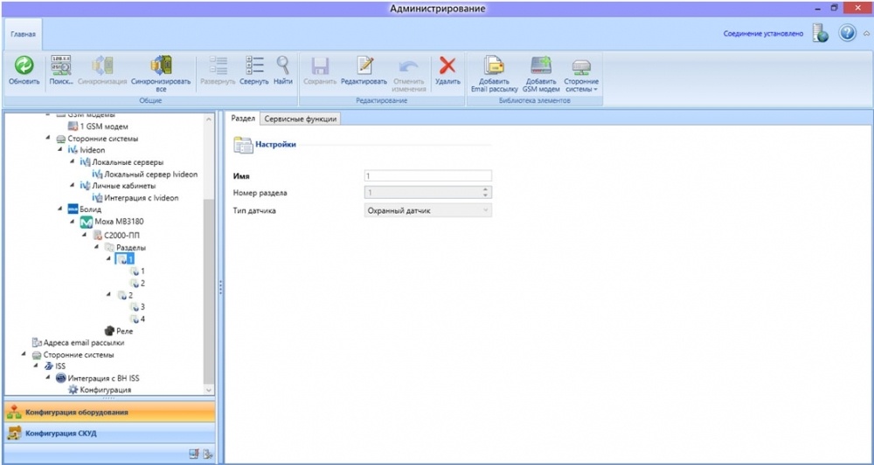874x465 pixels.
Task: Select Интеграция с Ivideon item
Action: click(x=135, y=197)
